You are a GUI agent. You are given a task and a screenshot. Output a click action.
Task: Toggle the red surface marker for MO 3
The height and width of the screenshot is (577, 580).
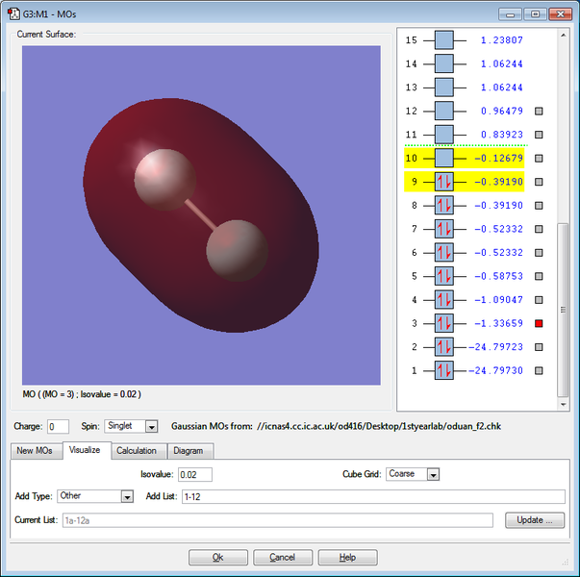click(x=539, y=323)
